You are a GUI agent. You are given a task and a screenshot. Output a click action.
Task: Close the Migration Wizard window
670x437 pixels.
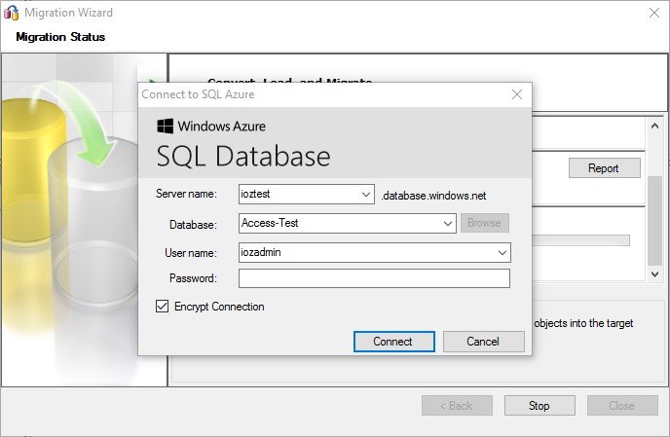click(x=654, y=13)
